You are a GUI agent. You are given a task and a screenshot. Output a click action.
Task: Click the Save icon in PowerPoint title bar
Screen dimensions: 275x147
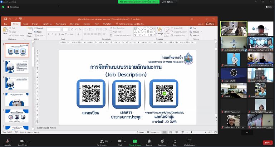(5, 19)
